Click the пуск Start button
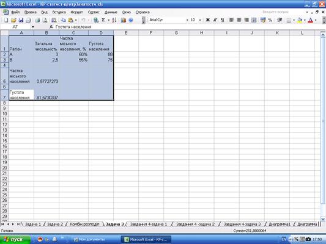The height and width of the screenshot is (244, 326). pos(15,240)
